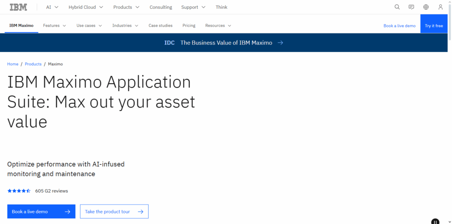Image resolution: width=452 pixels, height=224 pixels.
Task: Go to Pricing page
Action: (x=189, y=26)
